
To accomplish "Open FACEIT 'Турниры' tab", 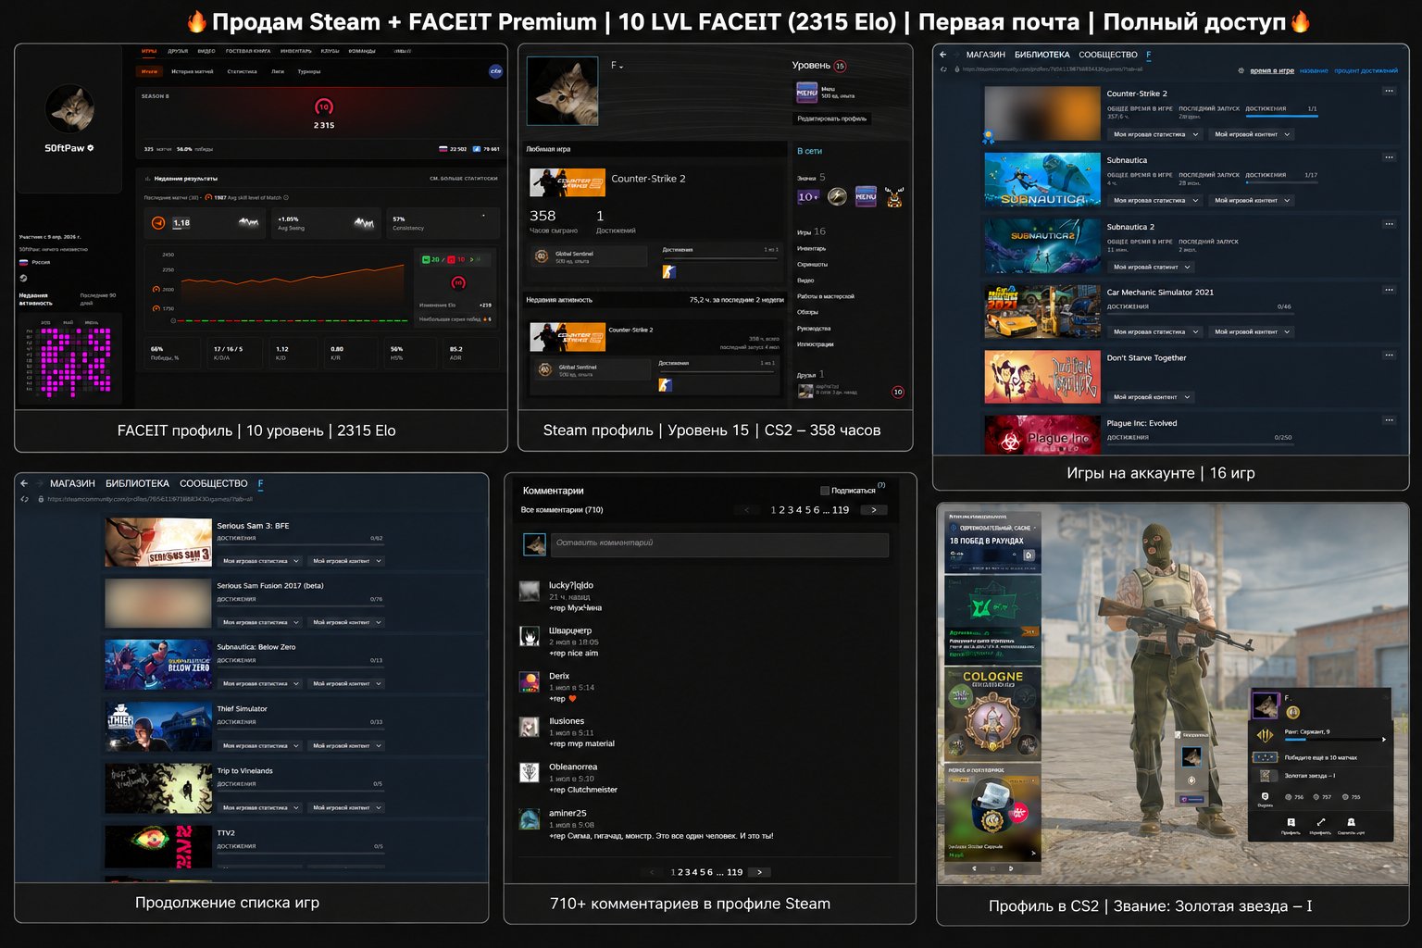I will point(309,71).
